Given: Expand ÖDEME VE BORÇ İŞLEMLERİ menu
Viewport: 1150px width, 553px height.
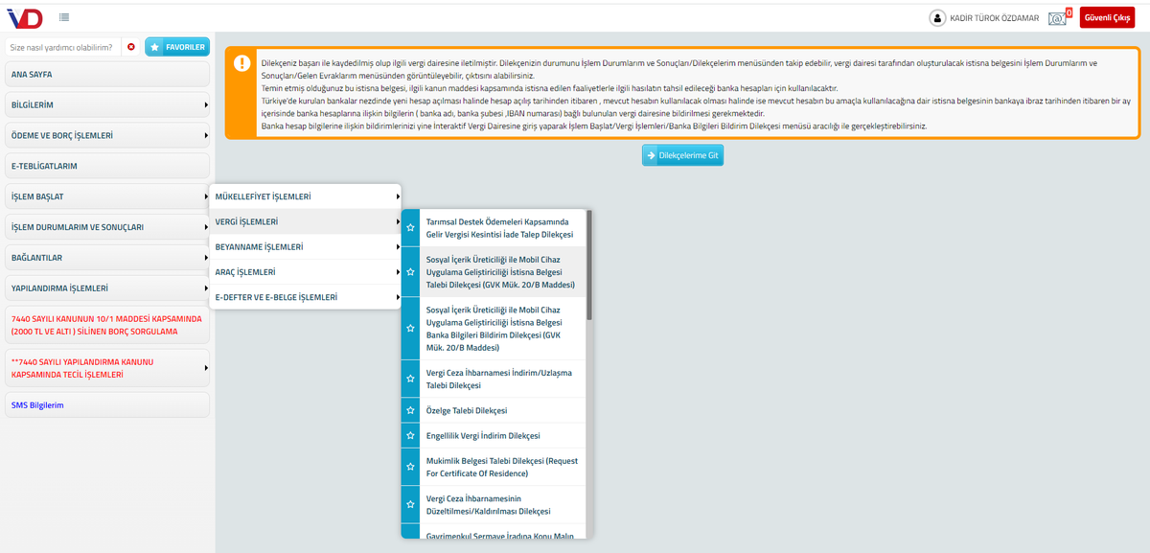Looking at the screenshot, I should (x=105, y=135).
